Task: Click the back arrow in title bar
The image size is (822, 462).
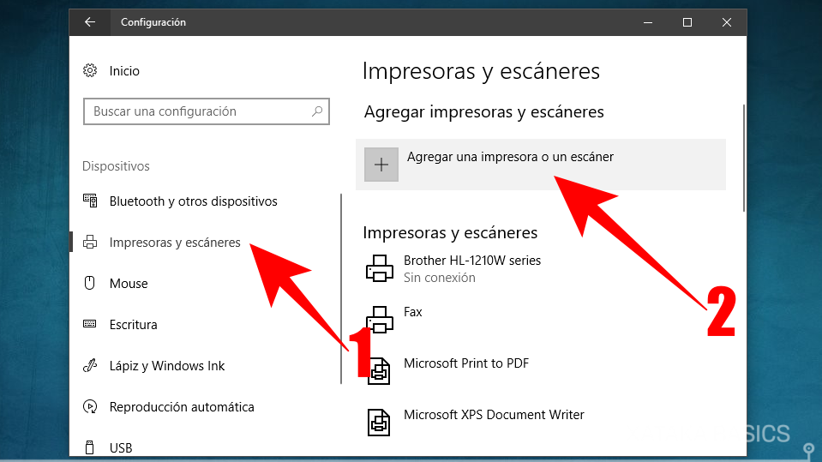Action: pos(90,22)
